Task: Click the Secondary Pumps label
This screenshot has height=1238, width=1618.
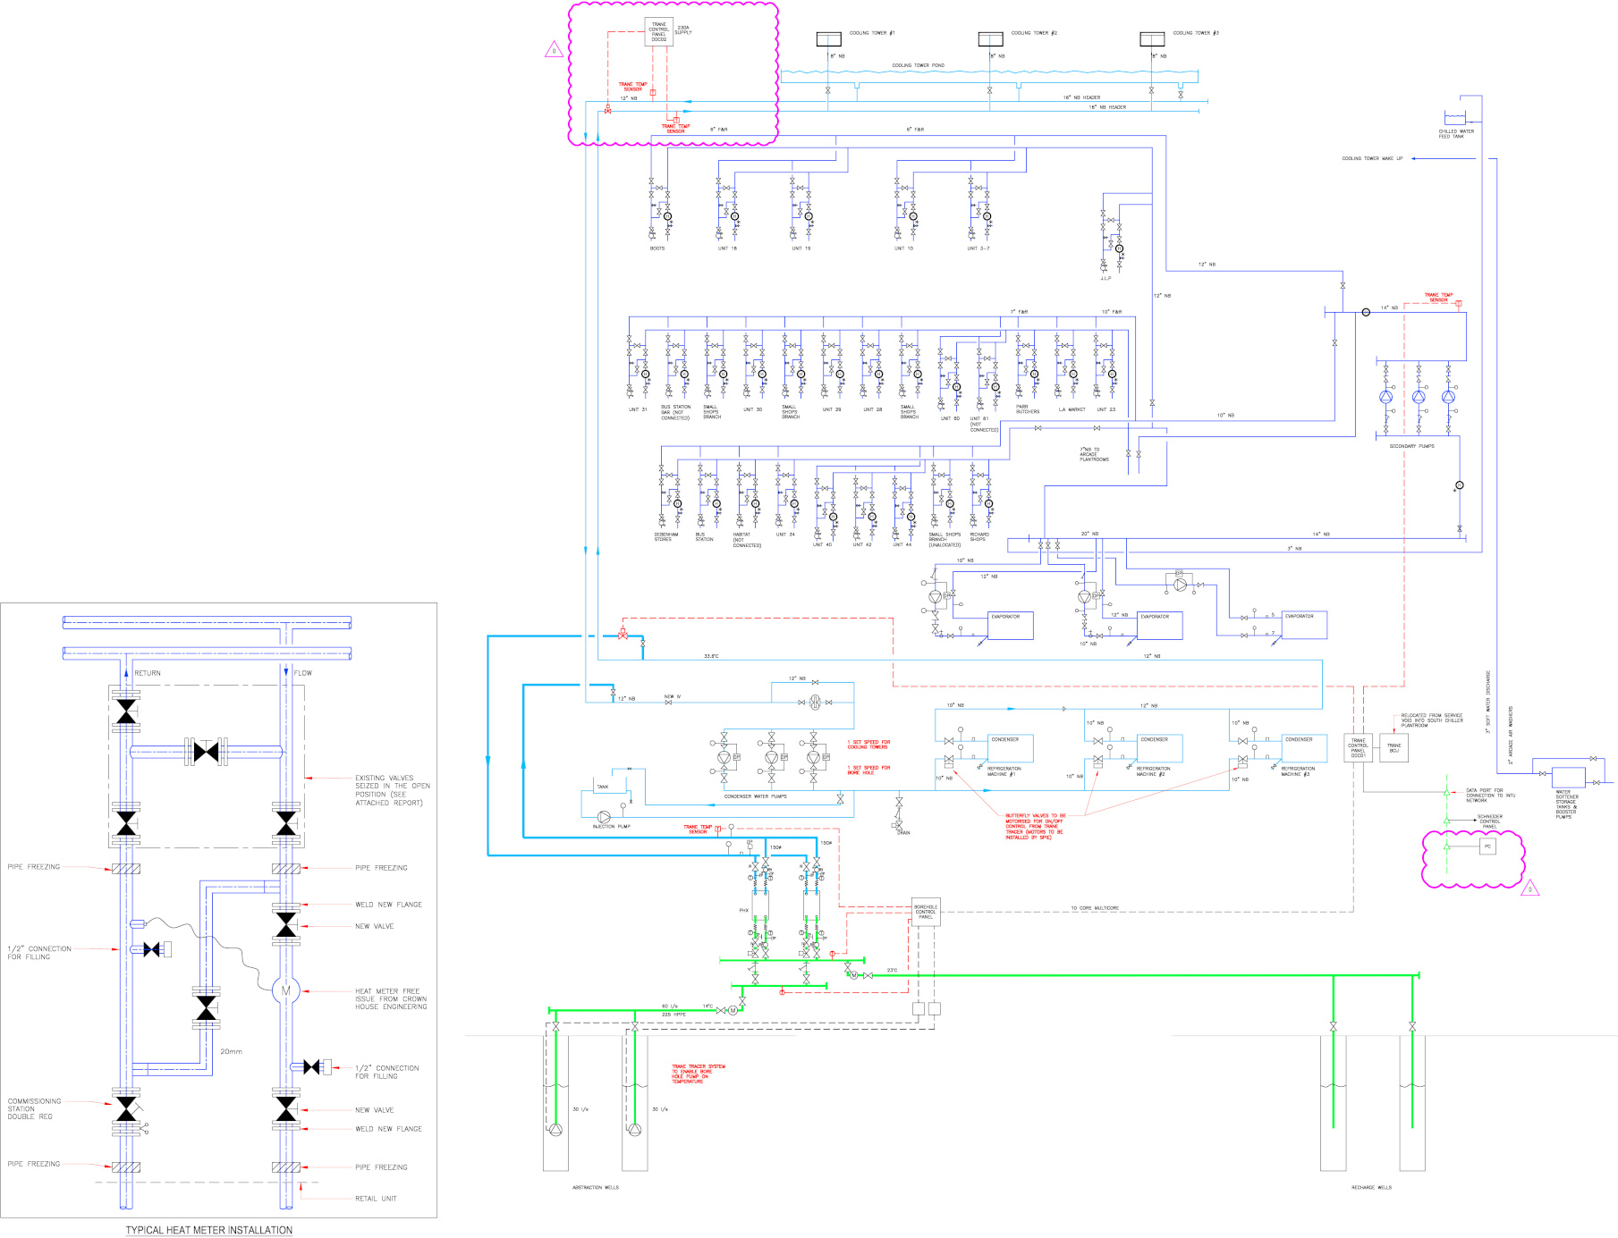Action: (1411, 446)
